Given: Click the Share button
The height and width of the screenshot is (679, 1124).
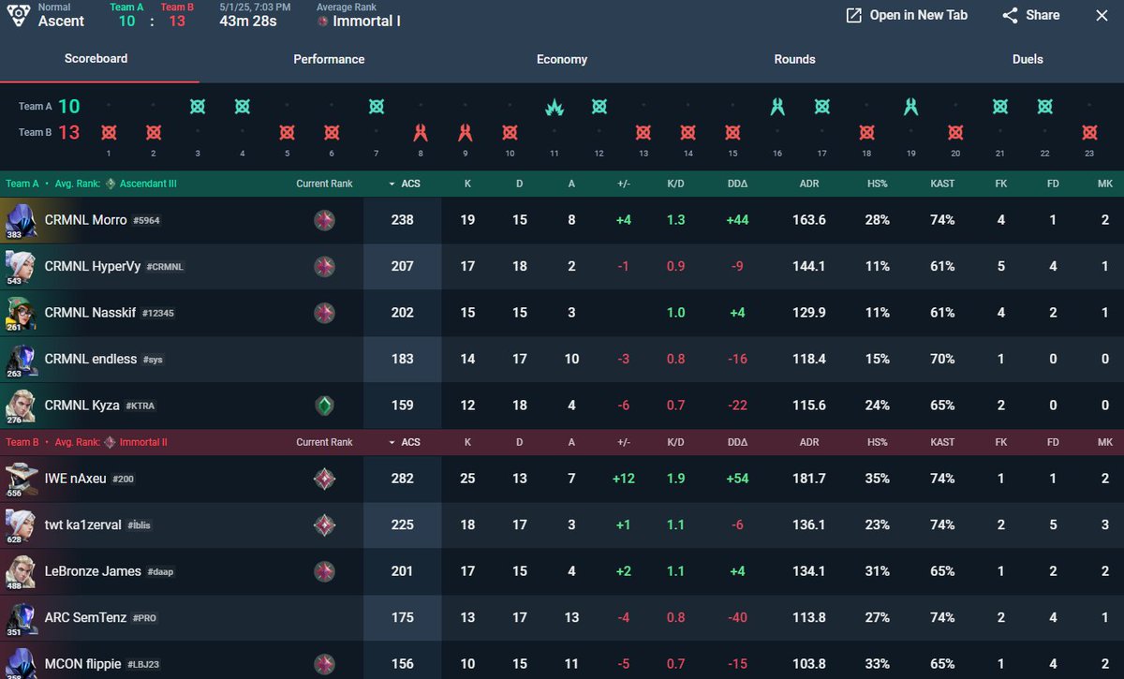Looking at the screenshot, I should 1030,15.
